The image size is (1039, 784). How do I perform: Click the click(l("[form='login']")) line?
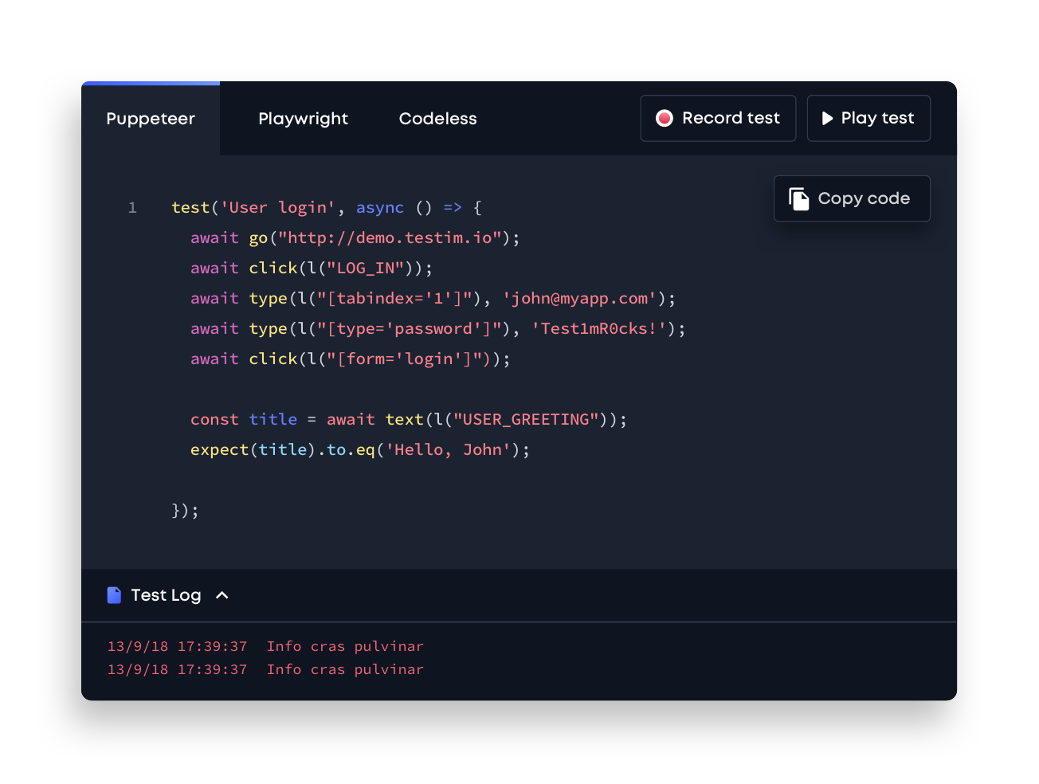[x=351, y=359]
